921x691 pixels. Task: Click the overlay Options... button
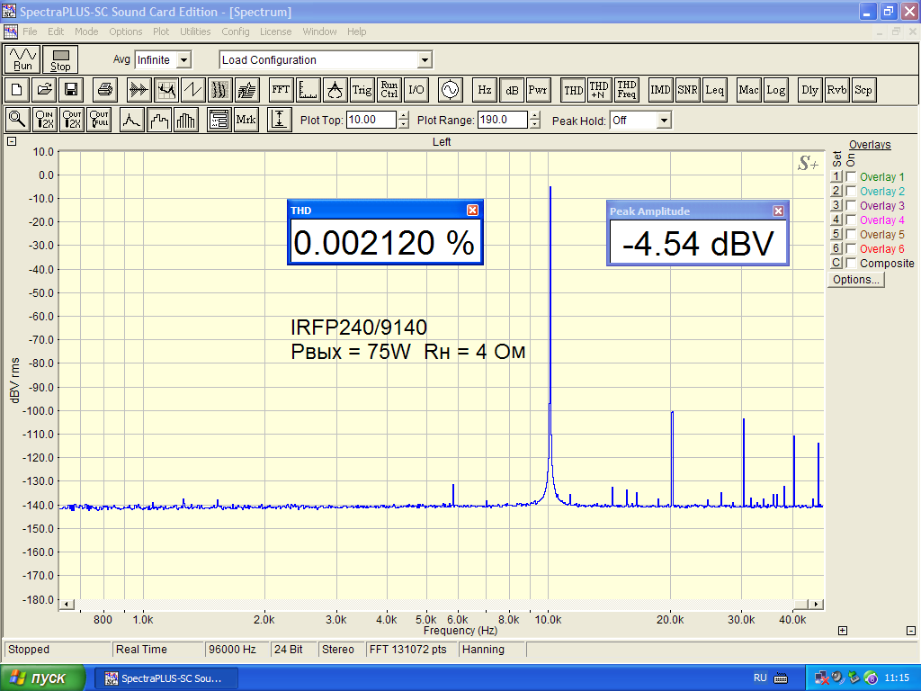[856, 280]
